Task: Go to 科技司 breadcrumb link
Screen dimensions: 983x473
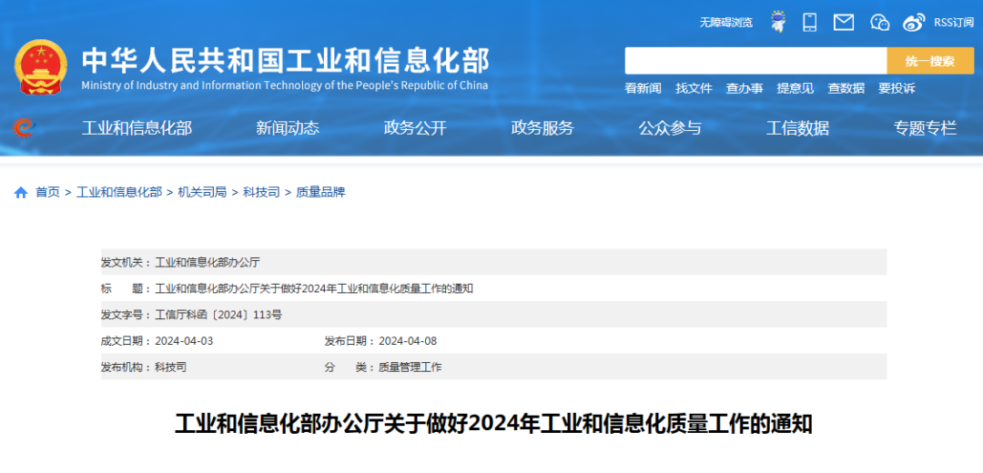Action: (x=261, y=192)
